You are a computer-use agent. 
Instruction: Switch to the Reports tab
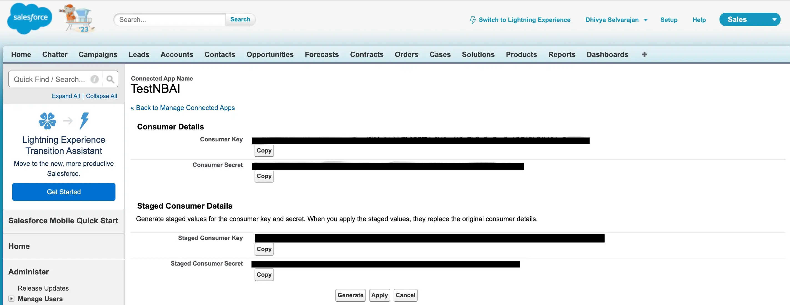[x=562, y=54]
